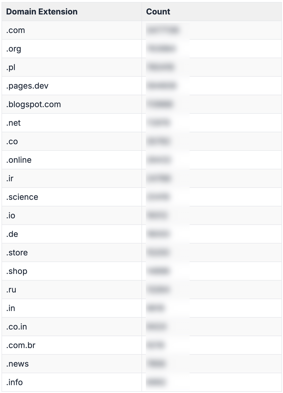Select the .online extension entry

click(19, 160)
